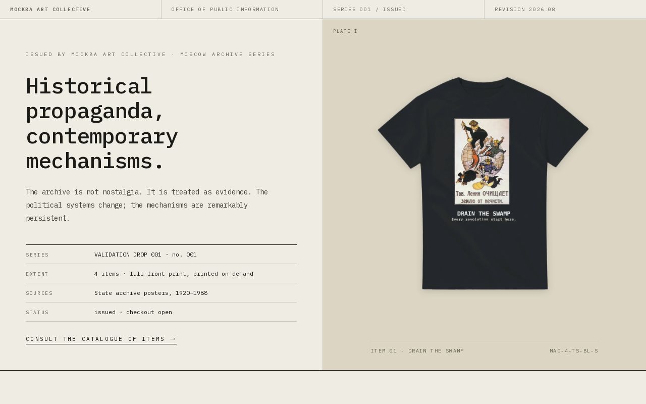The image size is (646, 404).
Task: Click the Plate I label
Action: (345, 31)
